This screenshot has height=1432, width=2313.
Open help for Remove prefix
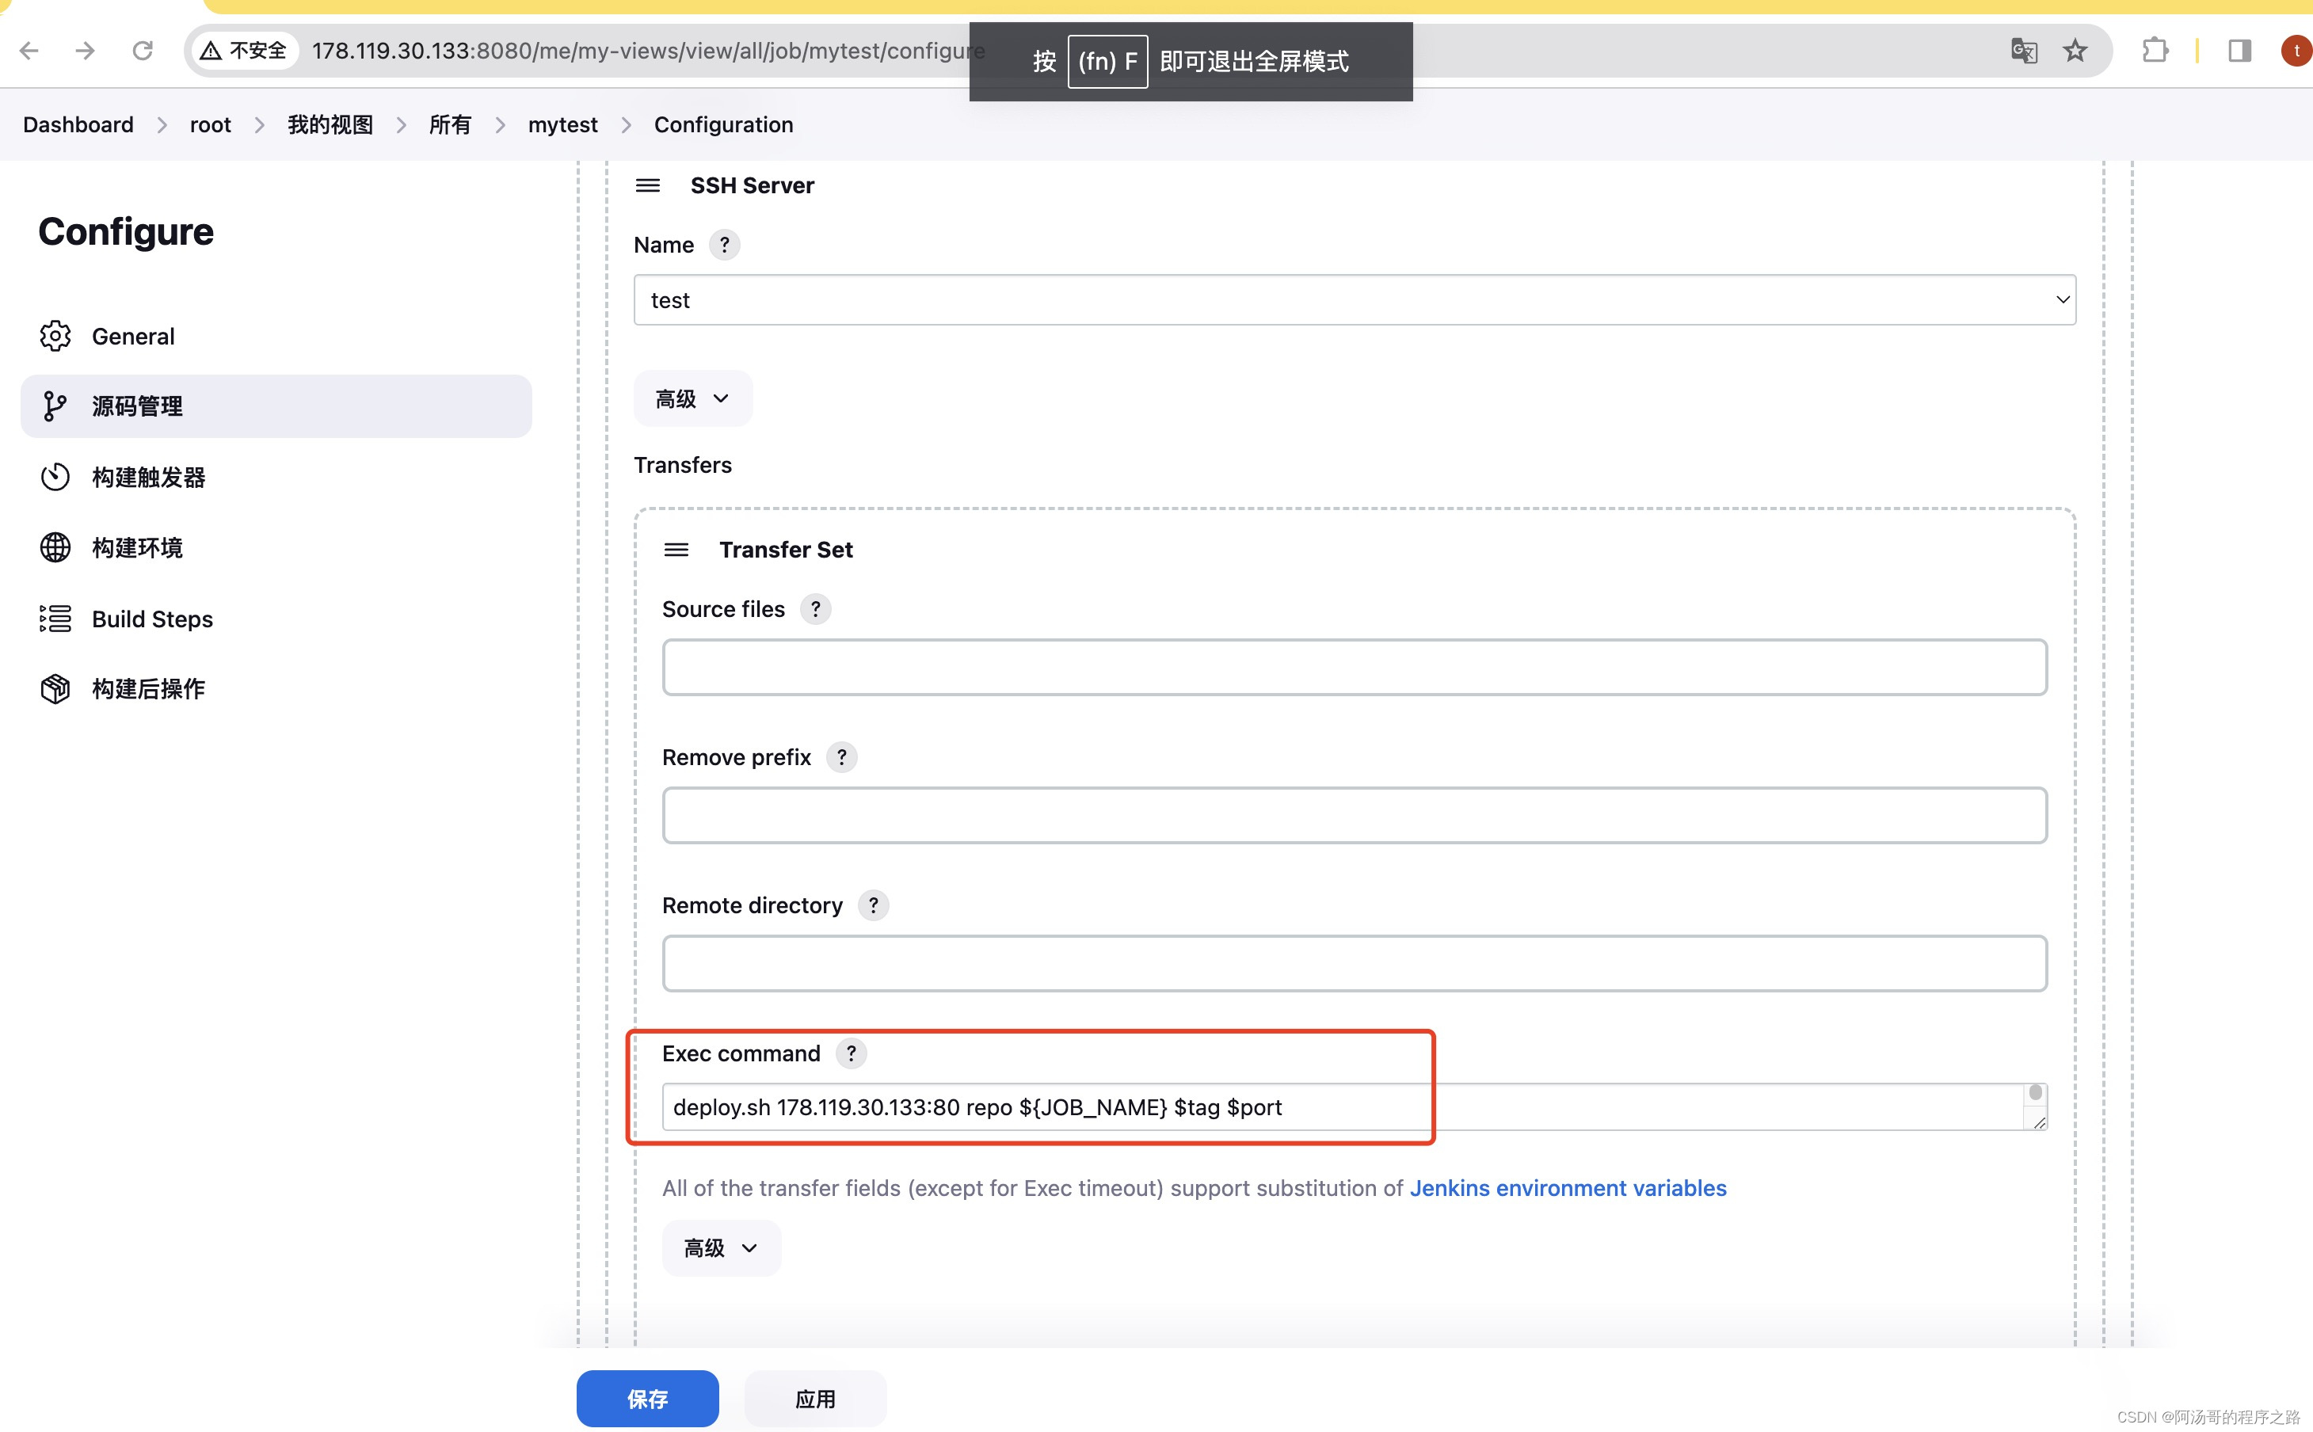tap(842, 758)
